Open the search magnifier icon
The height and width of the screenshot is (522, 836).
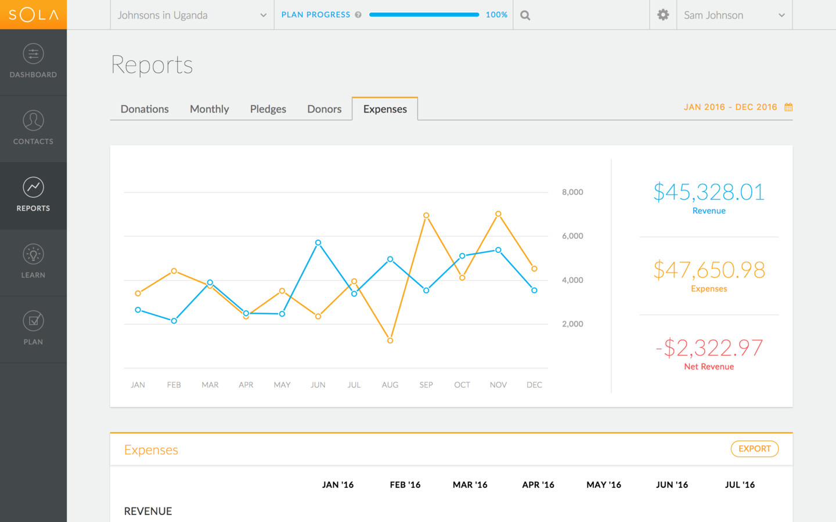(525, 14)
